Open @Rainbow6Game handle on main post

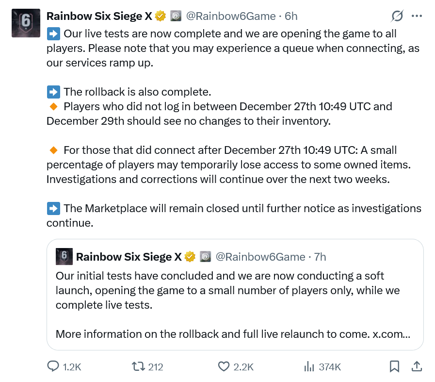(230, 17)
